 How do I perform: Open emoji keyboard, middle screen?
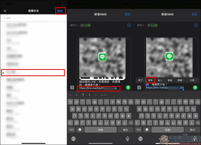coord(80,130)
